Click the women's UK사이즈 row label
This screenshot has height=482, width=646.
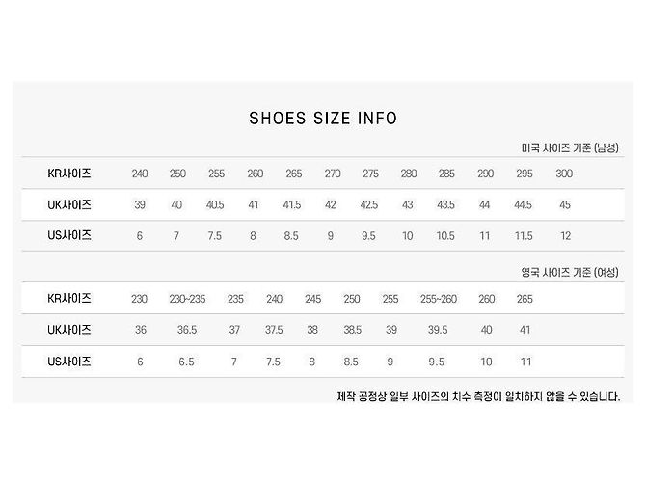pyautogui.click(x=69, y=330)
